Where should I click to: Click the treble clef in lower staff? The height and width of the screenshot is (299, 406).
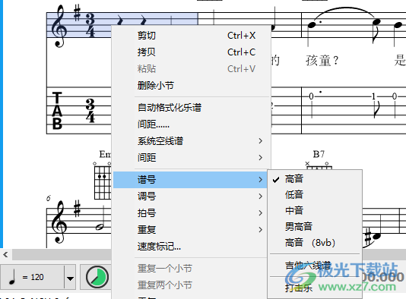(x=59, y=222)
